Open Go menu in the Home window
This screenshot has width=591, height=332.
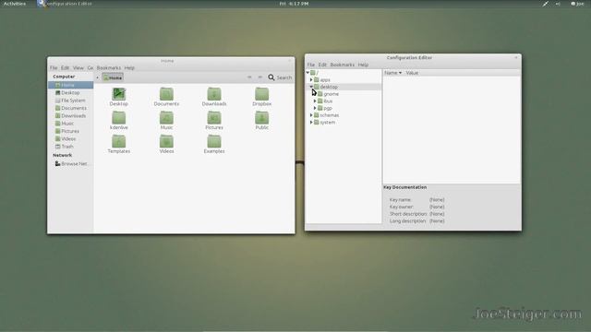point(90,67)
